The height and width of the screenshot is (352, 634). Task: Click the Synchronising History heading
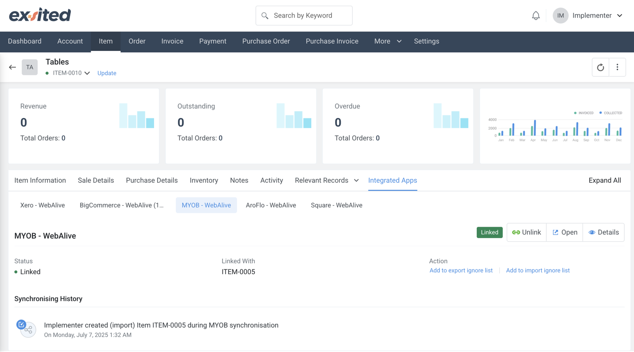(x=48, y=299)
